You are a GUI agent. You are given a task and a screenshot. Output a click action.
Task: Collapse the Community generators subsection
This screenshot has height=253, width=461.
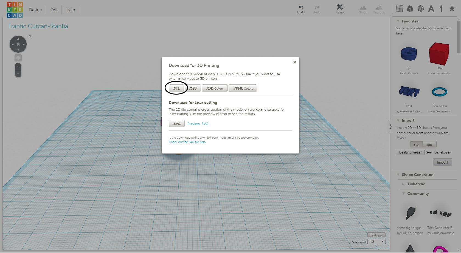404,194
